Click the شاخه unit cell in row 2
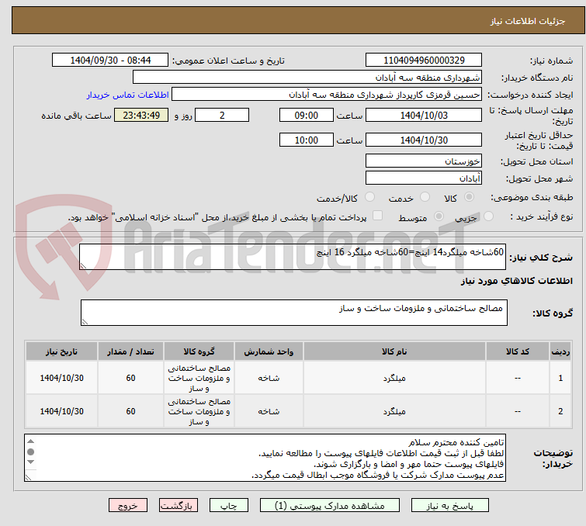Image resolution: width=586 pixels, height=526 pixels. pyautogui.click(x=269, y=411)
